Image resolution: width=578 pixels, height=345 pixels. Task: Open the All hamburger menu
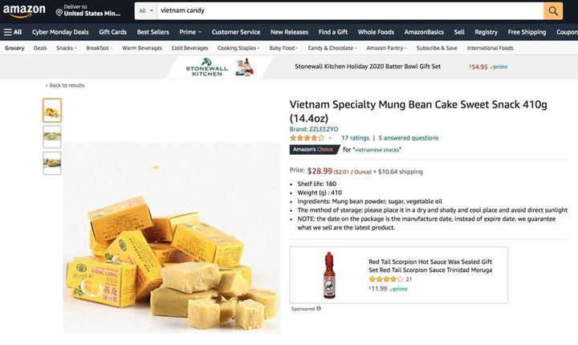[13, 32]
